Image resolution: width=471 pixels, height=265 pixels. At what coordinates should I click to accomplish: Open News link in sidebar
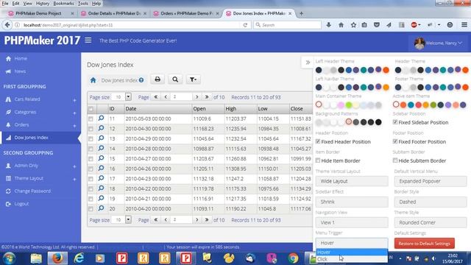tap(20, 71)
